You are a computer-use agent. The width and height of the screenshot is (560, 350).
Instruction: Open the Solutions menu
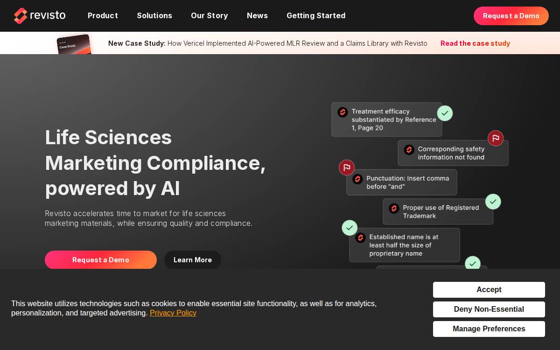click(x=154, y=15)
